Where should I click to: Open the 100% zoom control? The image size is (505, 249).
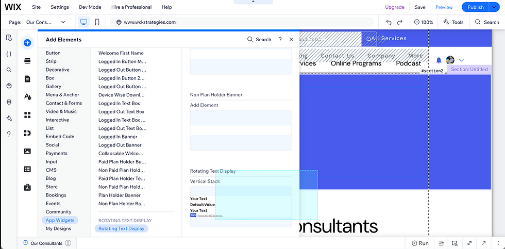point(424,22)
